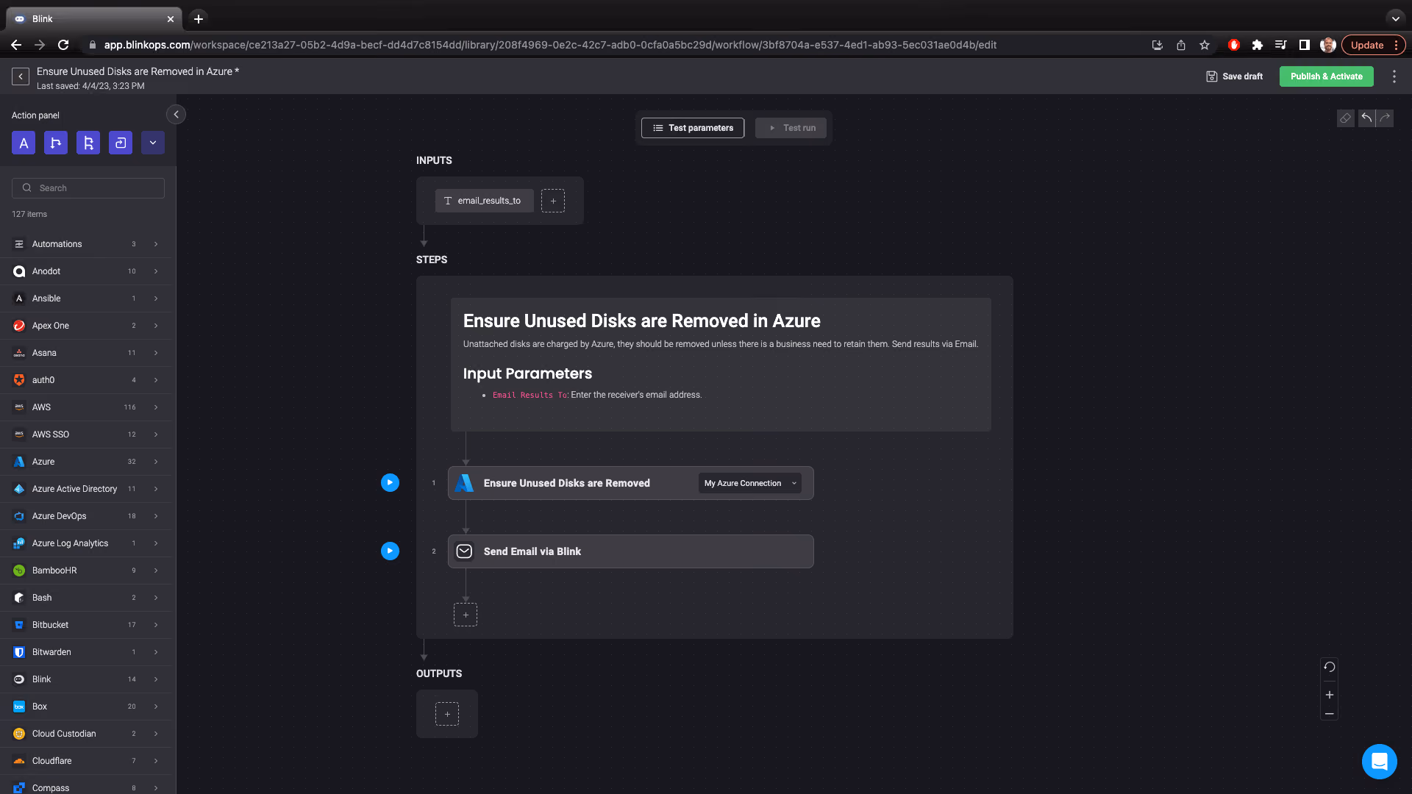
Task: Expand the Anodot category
Action: click(85, 271)
